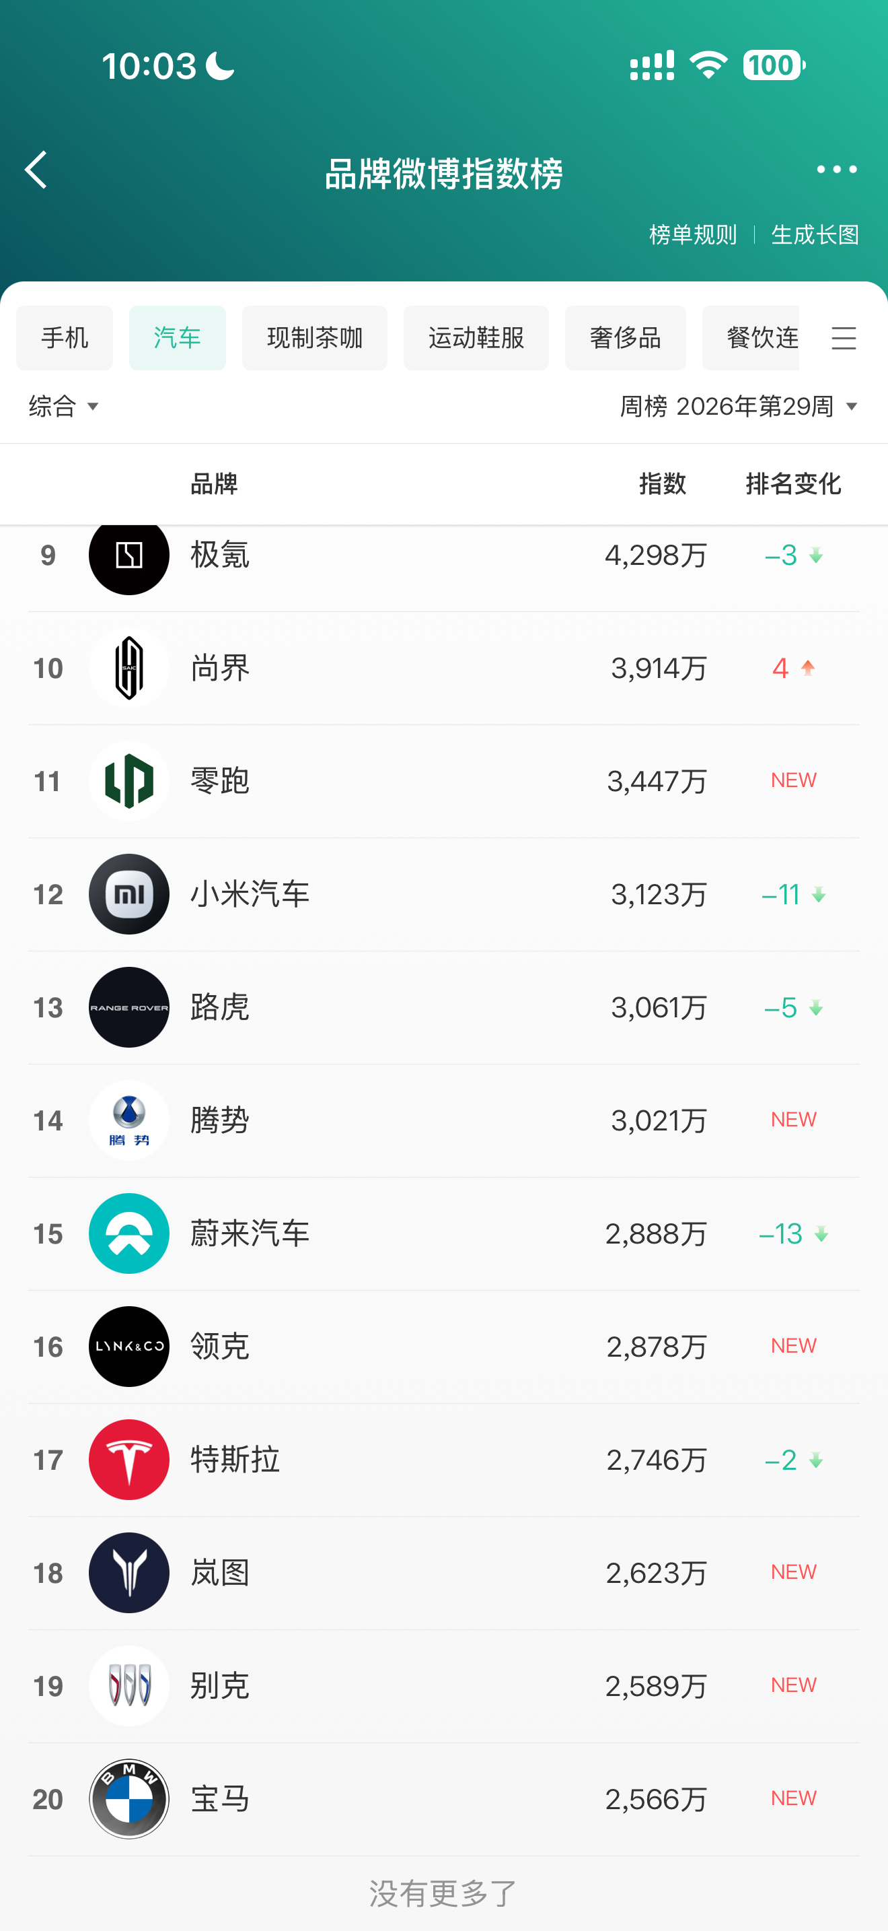
Task: Open the 路虎 brand entry
Action: tap(443, 1007)
